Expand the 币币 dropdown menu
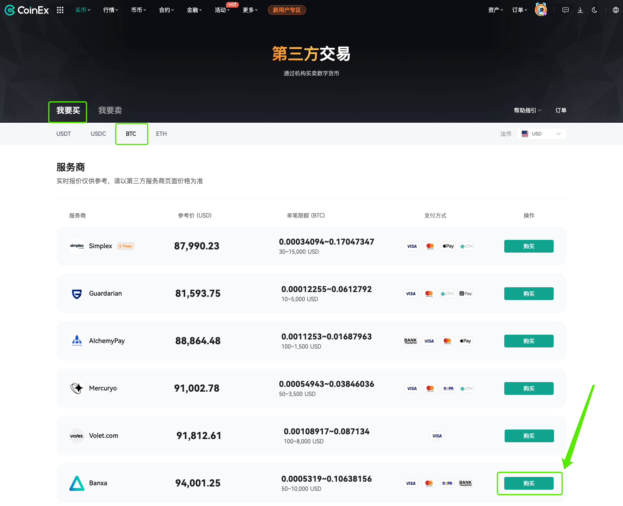The image size is (623, 506). 139,10
